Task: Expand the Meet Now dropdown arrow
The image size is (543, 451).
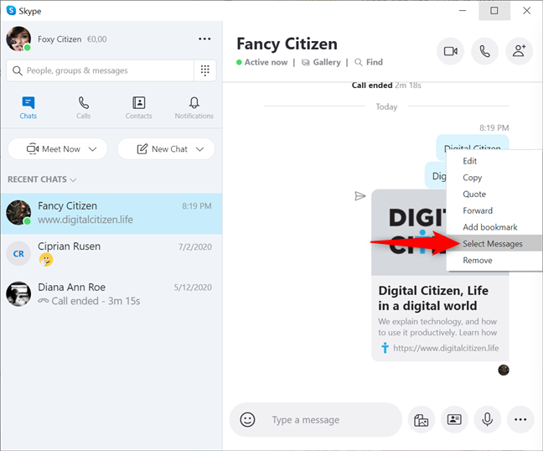Action: tap(92, 149)
